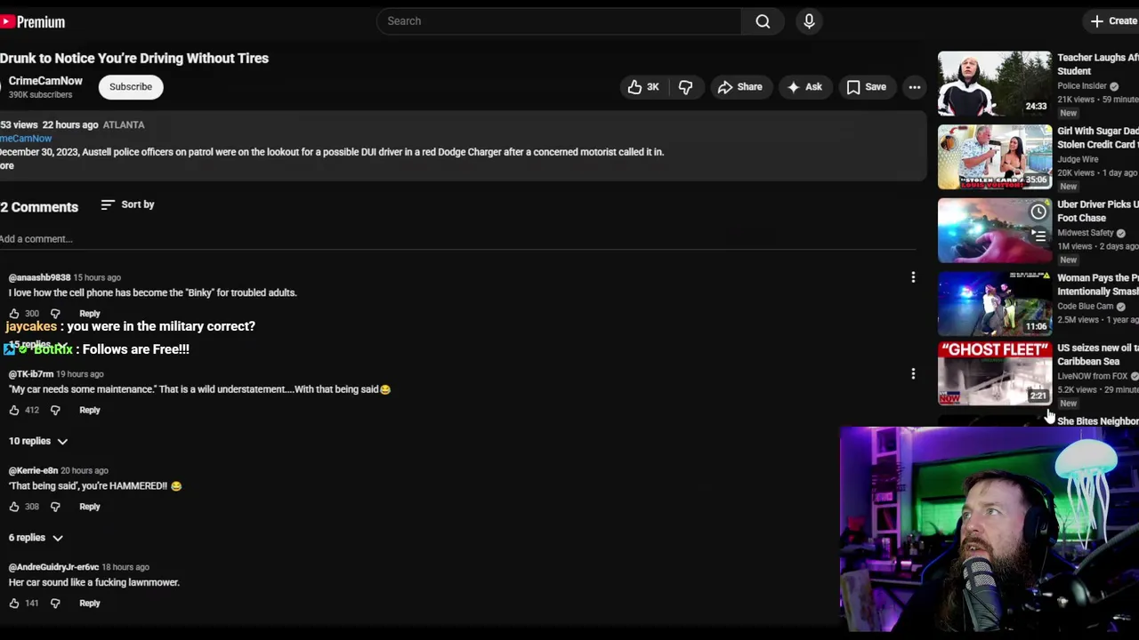
Task: Open the Police Insider channel
Action: (1082, 86)
